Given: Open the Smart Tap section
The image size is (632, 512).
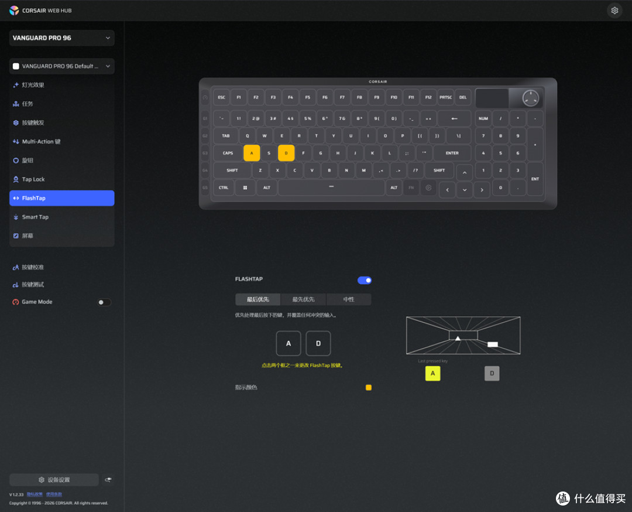Looking at the screenshot, I should pyautogui.click(x=61, y=217).
